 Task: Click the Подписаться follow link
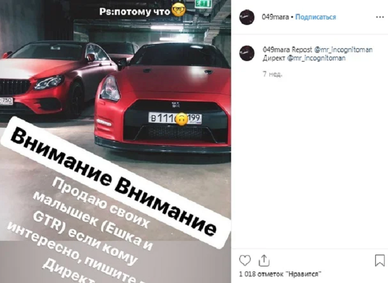pos(315,17)
